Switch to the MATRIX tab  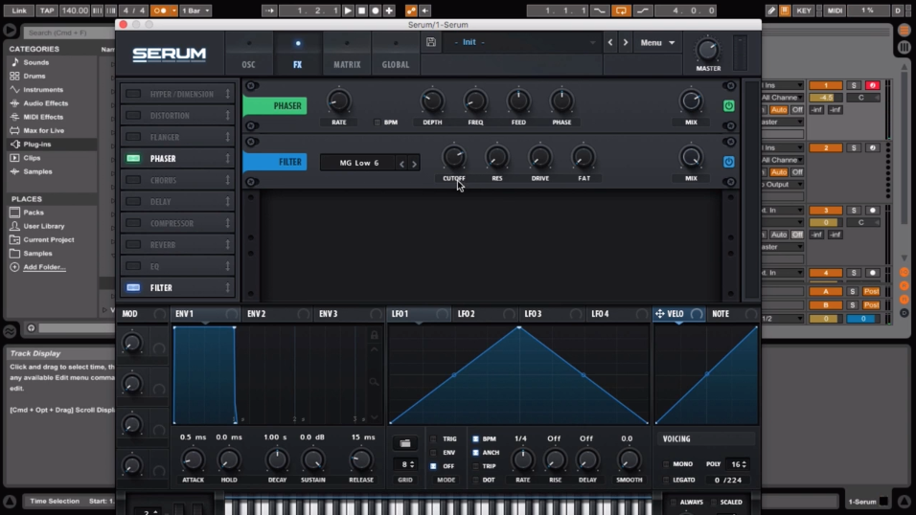(x=347, y=55)
